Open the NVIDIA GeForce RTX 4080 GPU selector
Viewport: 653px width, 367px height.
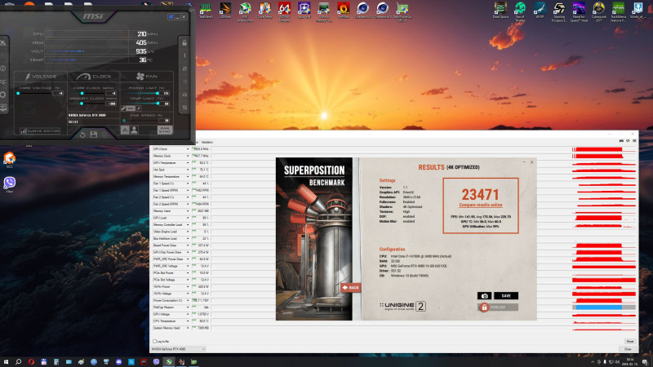tap(178, 349)
